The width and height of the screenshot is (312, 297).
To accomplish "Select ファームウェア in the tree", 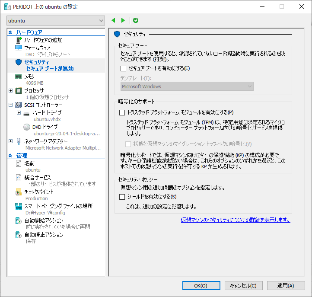I will click(x=37, y=48).
